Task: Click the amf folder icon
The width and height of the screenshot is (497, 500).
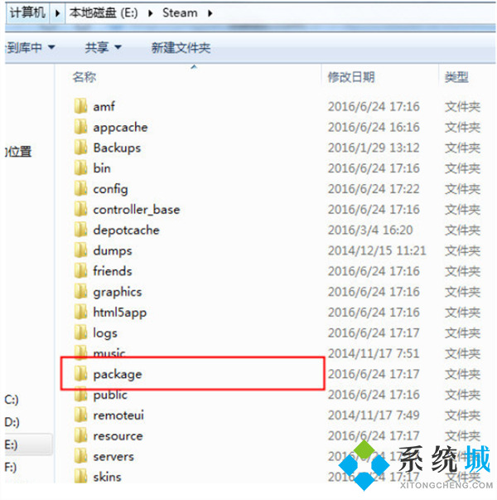Action: coord(80,107)
